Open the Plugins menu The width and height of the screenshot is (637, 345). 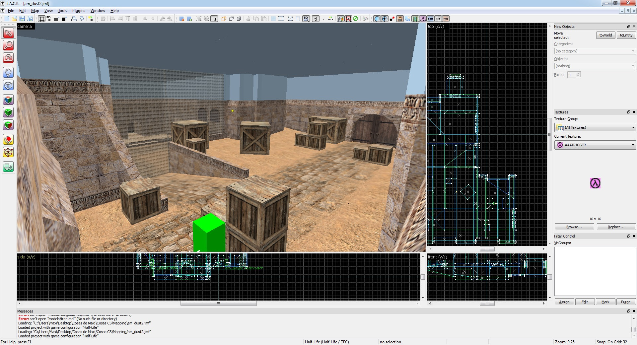coord(79,11)
